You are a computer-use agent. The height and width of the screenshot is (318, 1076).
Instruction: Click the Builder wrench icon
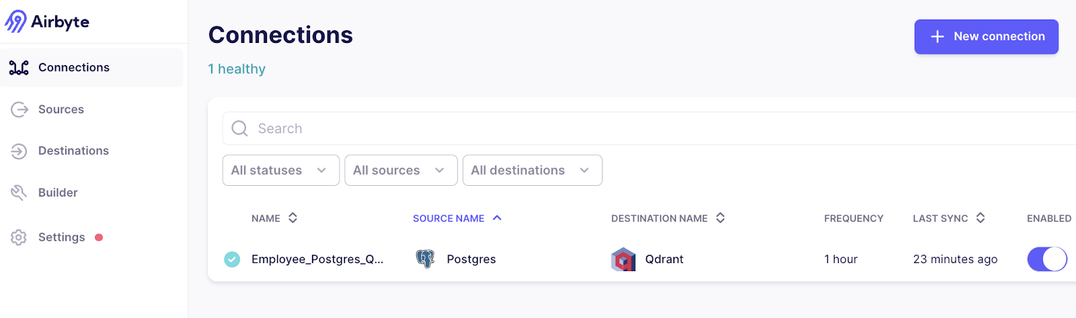pos(19,193)
